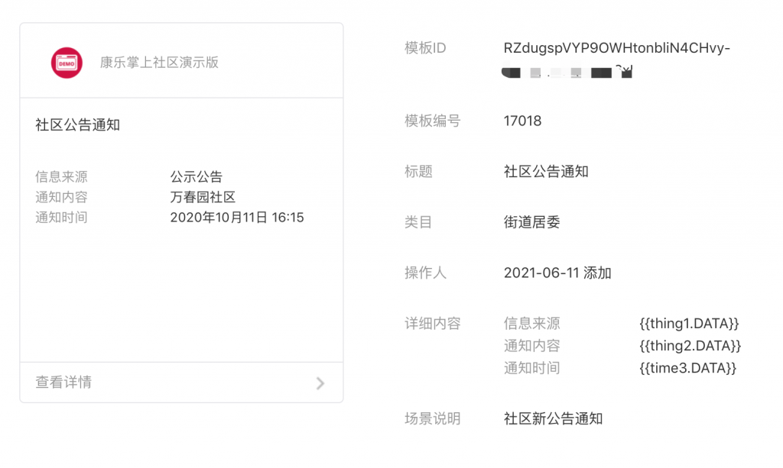Click the red DEMO app logo
783x468 pixels.
pyautogui.click(x=67, y=63)
